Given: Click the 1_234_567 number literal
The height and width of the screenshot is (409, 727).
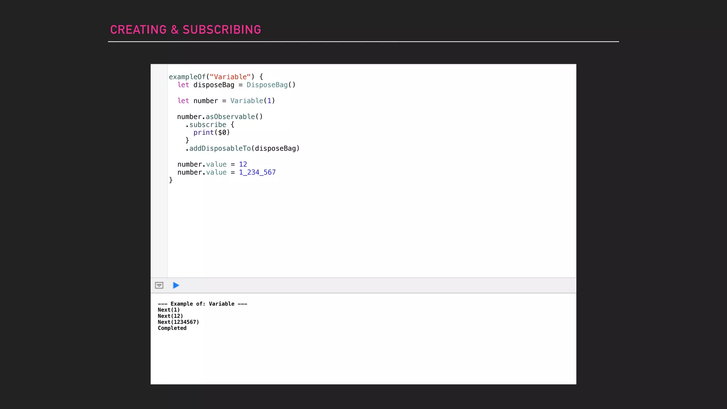Looking at the screenshot, I should click(x=257, y=173).
